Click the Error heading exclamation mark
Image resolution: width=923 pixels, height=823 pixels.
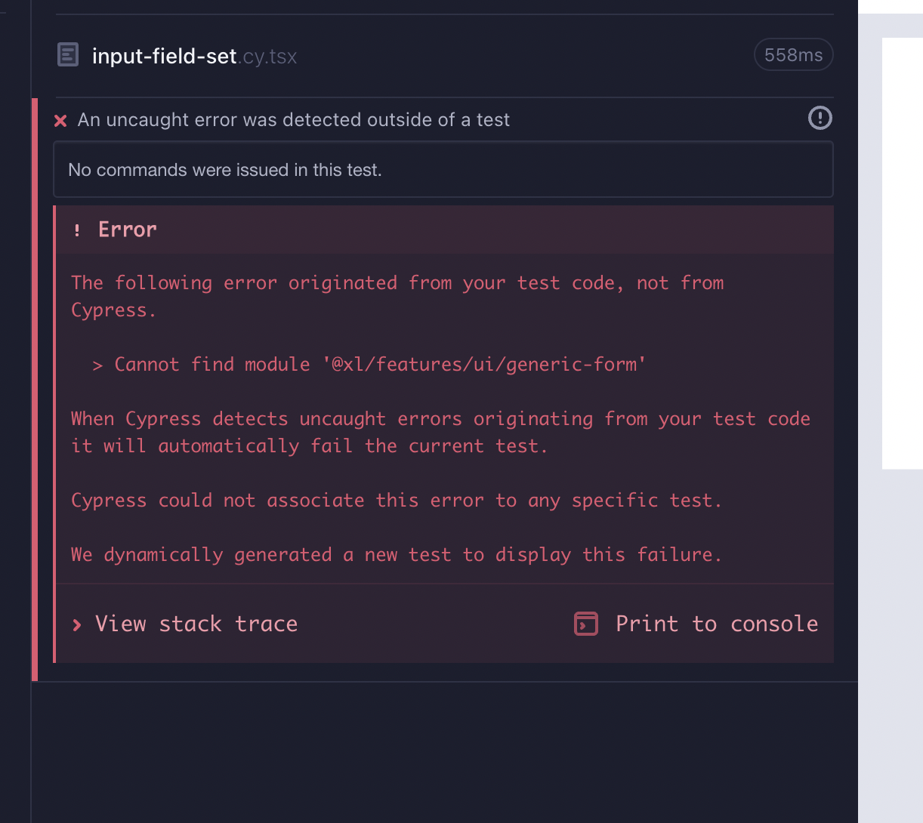tap(77, 230)
